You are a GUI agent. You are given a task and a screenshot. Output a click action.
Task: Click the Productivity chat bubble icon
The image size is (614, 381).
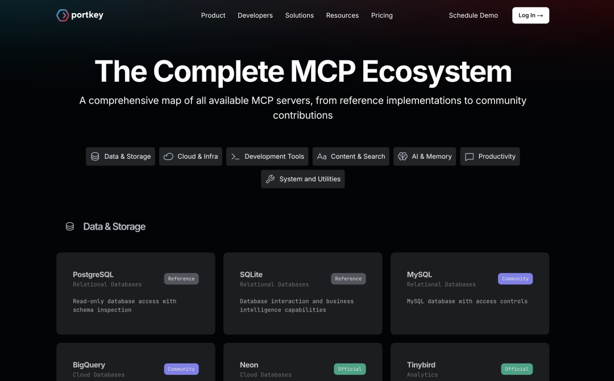click(x=470, y=156)
